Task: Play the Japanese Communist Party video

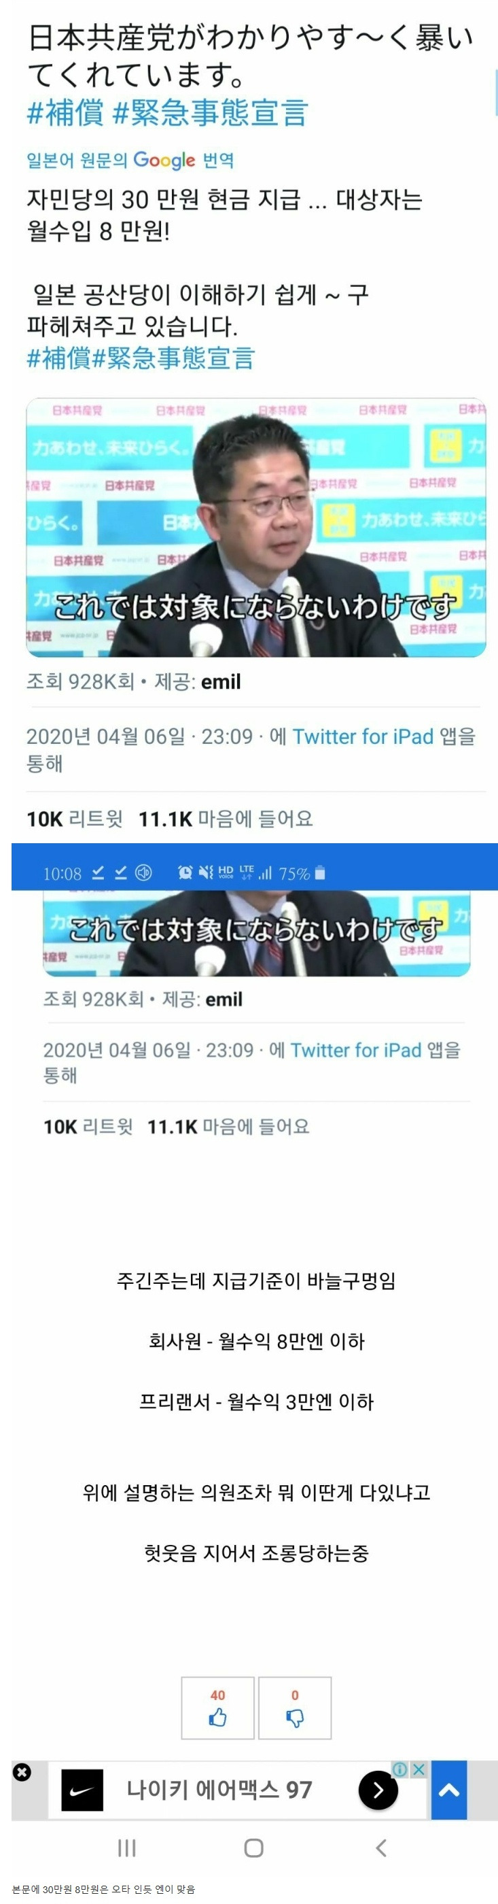Action: click(x=255, y=528)
